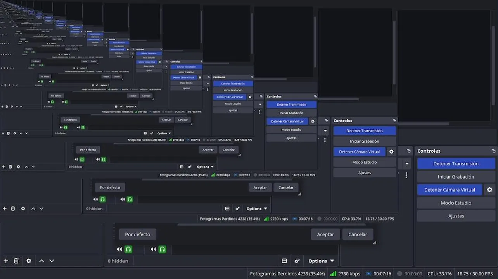Move item up with main window's up arrow
498x279 pixels.
click(41, 261)
